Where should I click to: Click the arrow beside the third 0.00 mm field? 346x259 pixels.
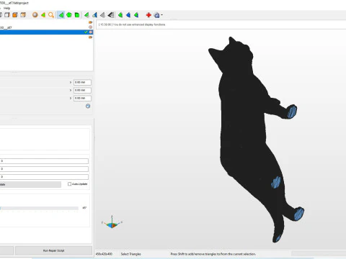click(71, 99)
